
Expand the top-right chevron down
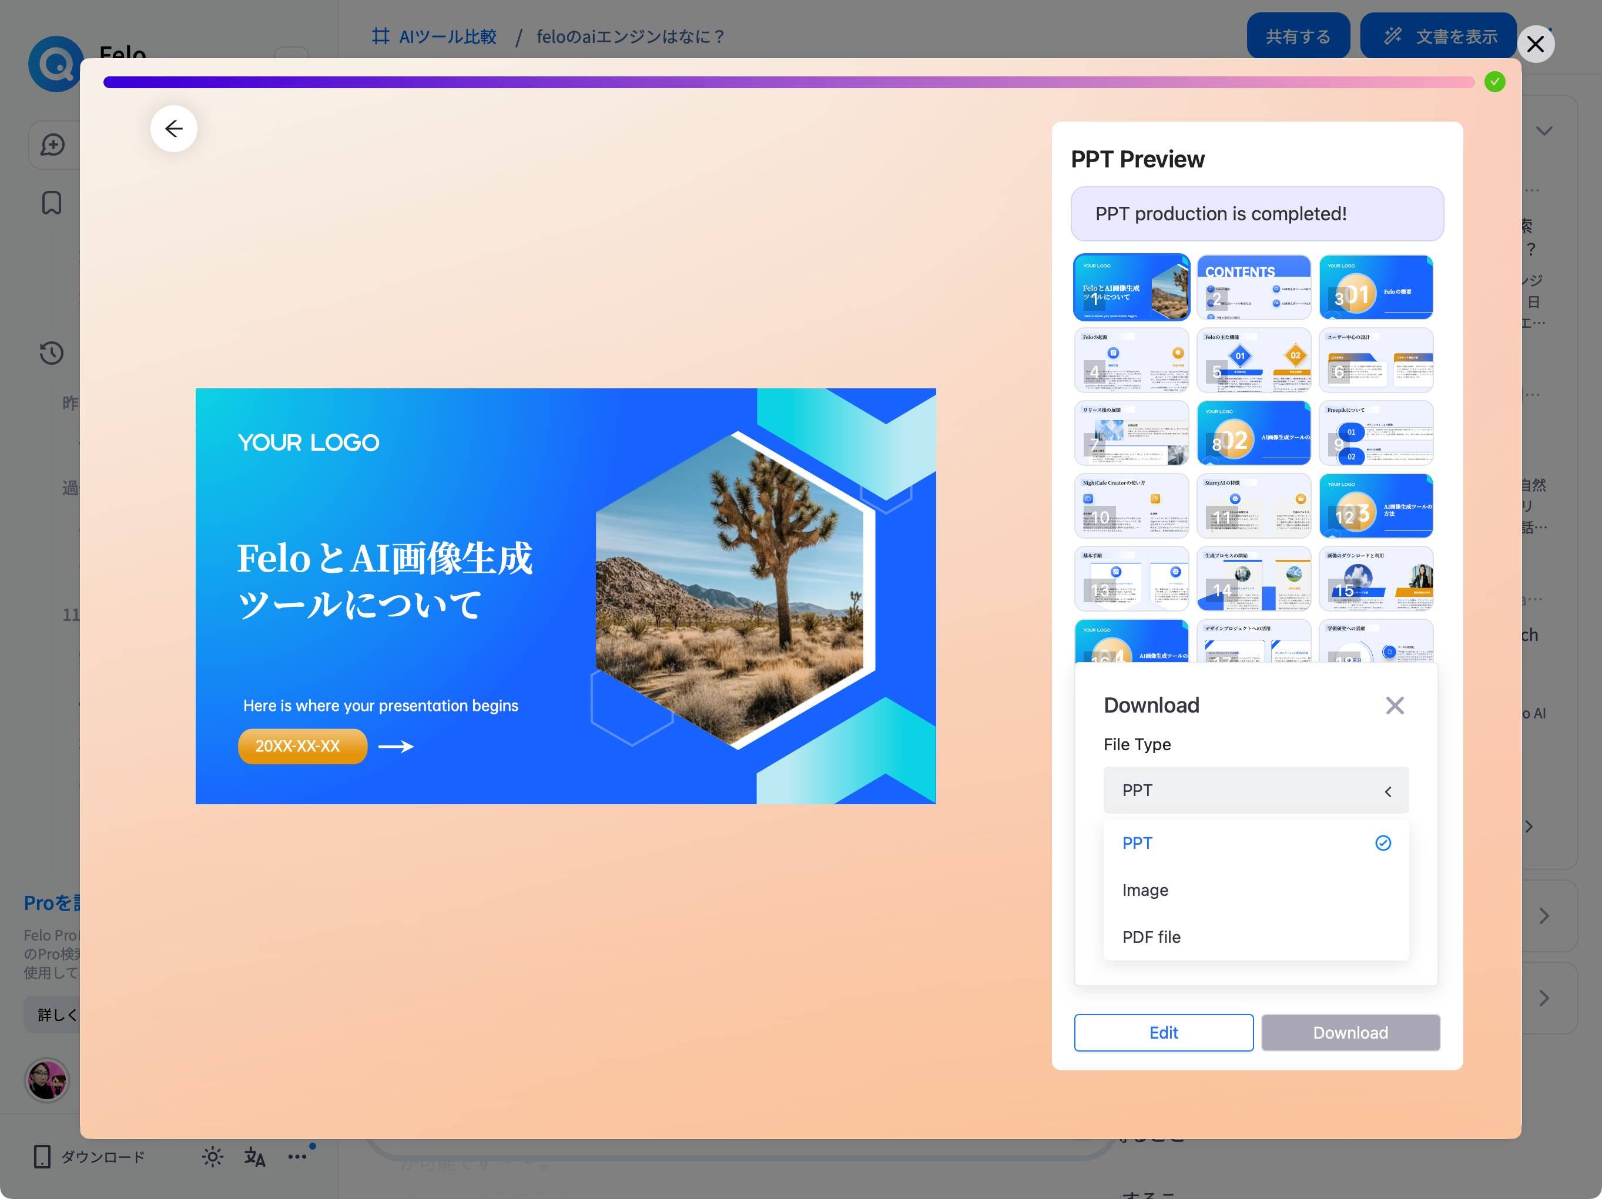pyautogui.click(x=1544, y=131)
